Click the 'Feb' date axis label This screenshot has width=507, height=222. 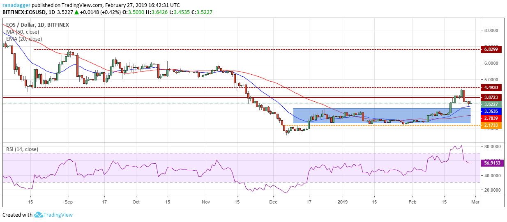[412, 202]
